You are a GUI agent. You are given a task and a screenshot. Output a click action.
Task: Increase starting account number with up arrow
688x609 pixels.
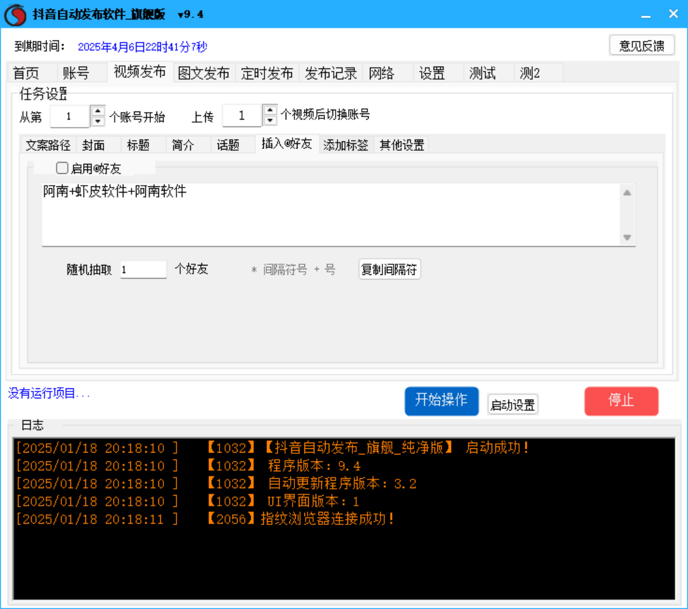(98, 111)
